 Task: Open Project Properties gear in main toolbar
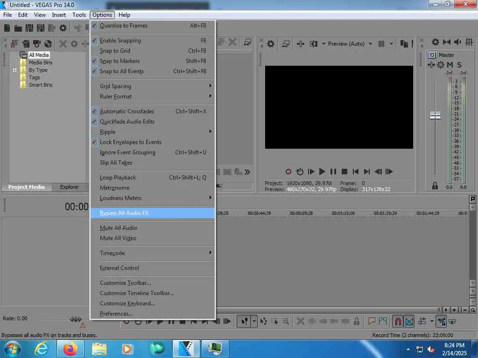[x=63, y=28]
